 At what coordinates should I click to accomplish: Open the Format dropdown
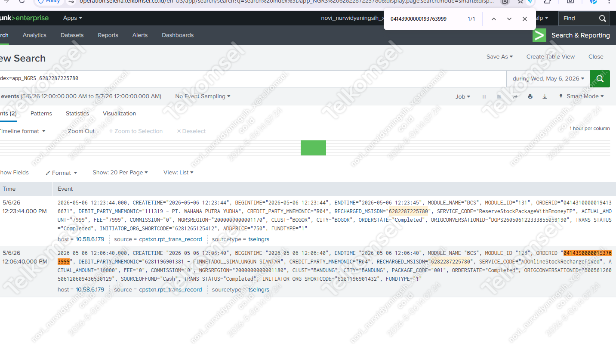[x=62, y=173]
